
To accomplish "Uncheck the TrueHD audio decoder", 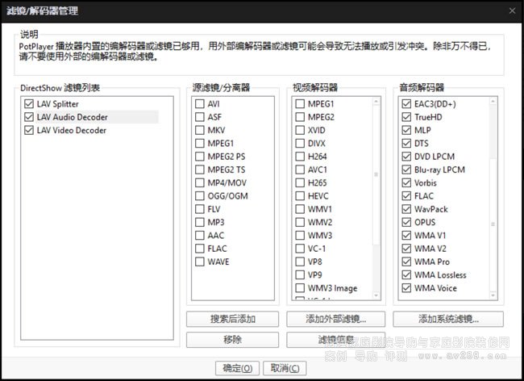I will (x=405, y=117).
